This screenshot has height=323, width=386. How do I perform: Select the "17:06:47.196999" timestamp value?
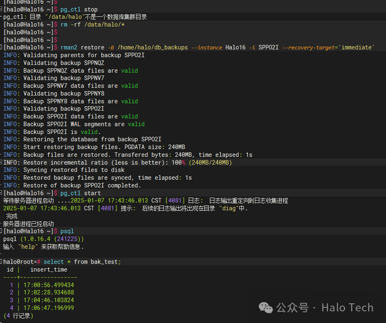(49, 308)
